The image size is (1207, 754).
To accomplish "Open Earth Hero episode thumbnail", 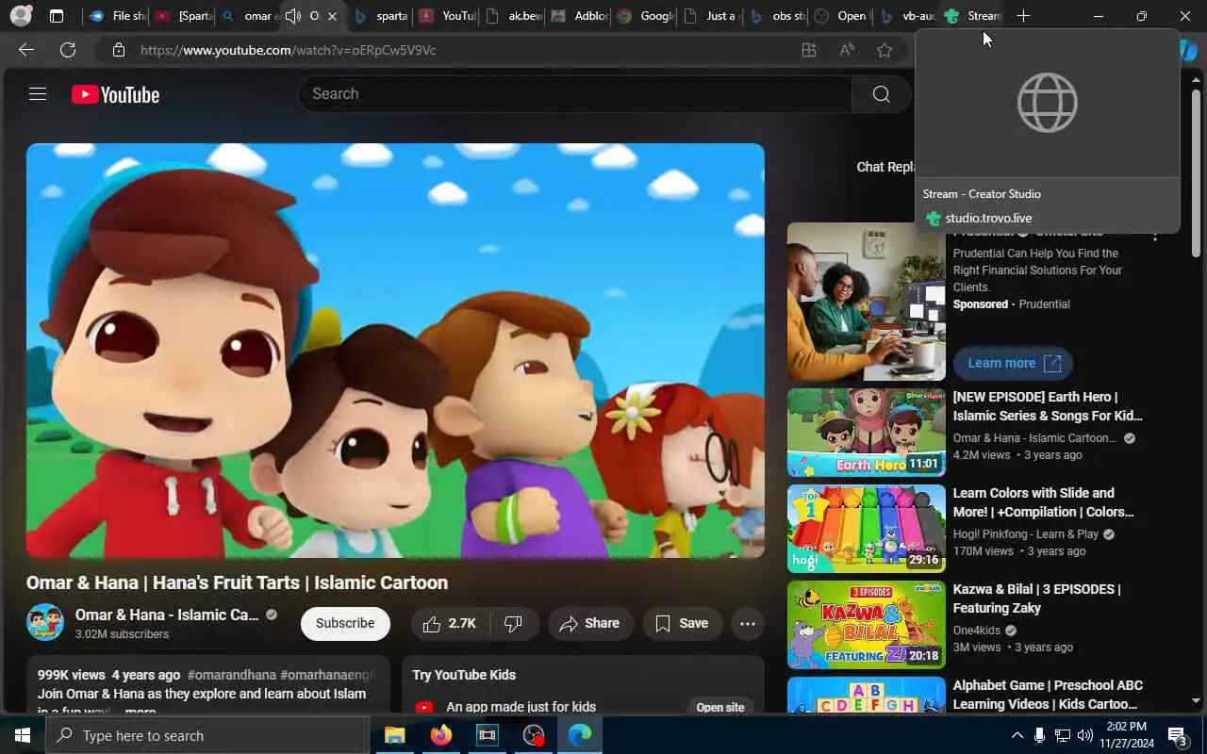I will point(867,433).
